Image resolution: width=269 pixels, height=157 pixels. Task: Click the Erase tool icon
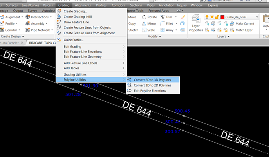coord(182,17)
